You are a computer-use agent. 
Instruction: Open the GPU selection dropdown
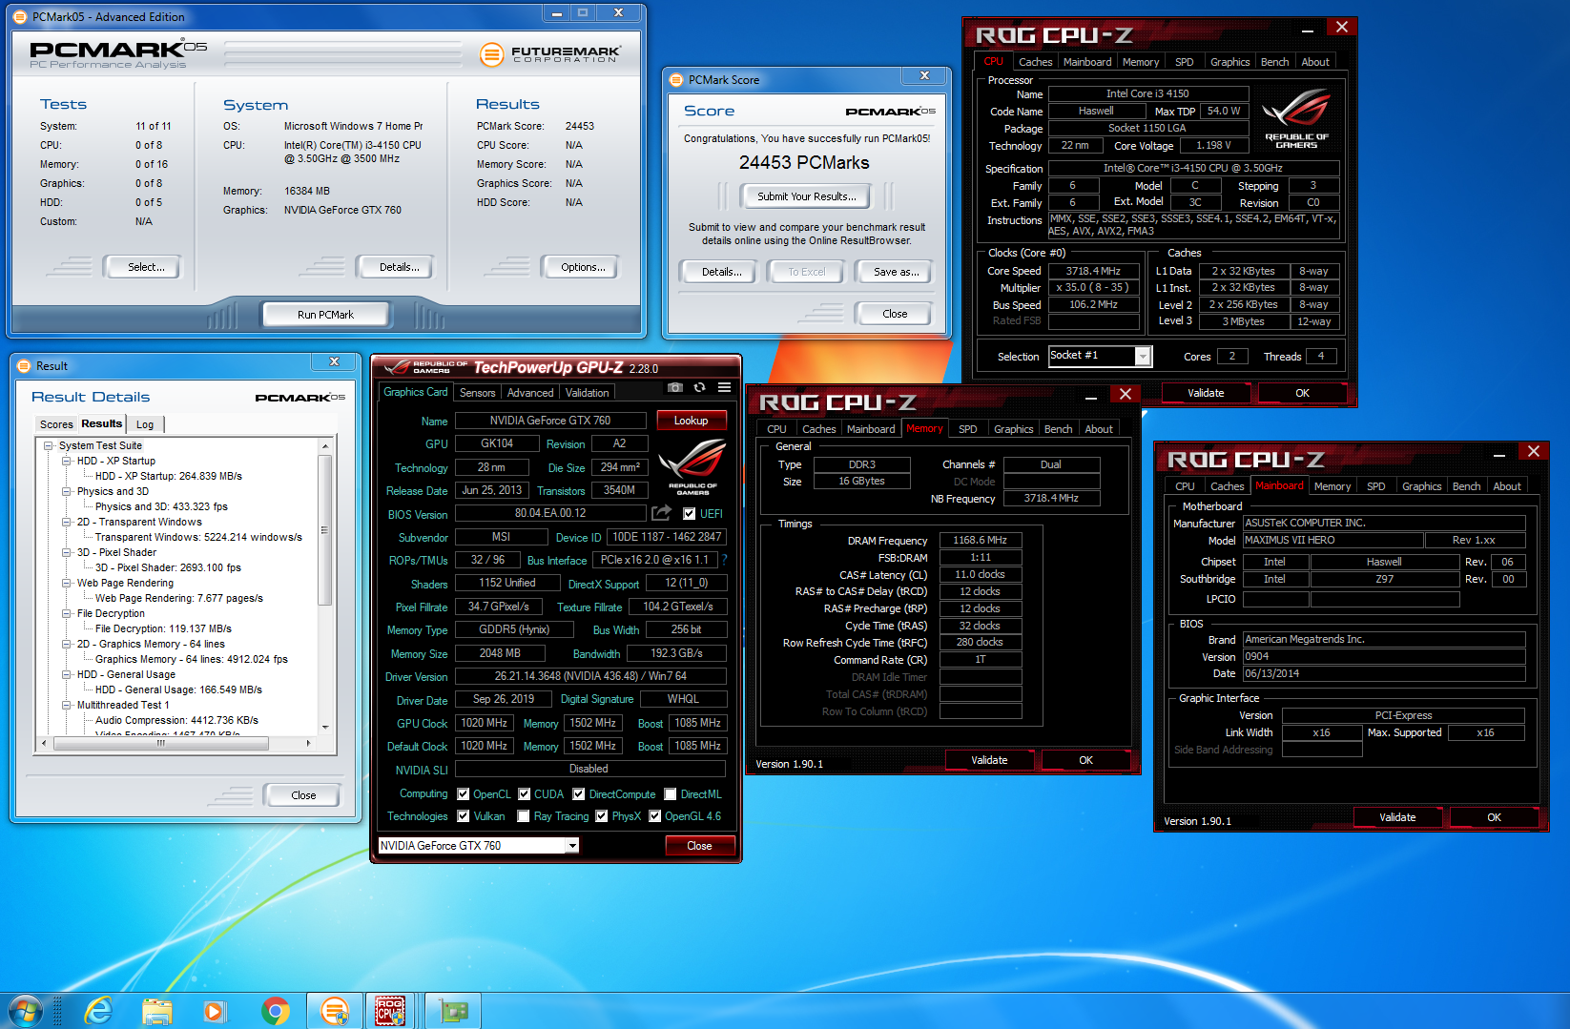coord(572,846)
